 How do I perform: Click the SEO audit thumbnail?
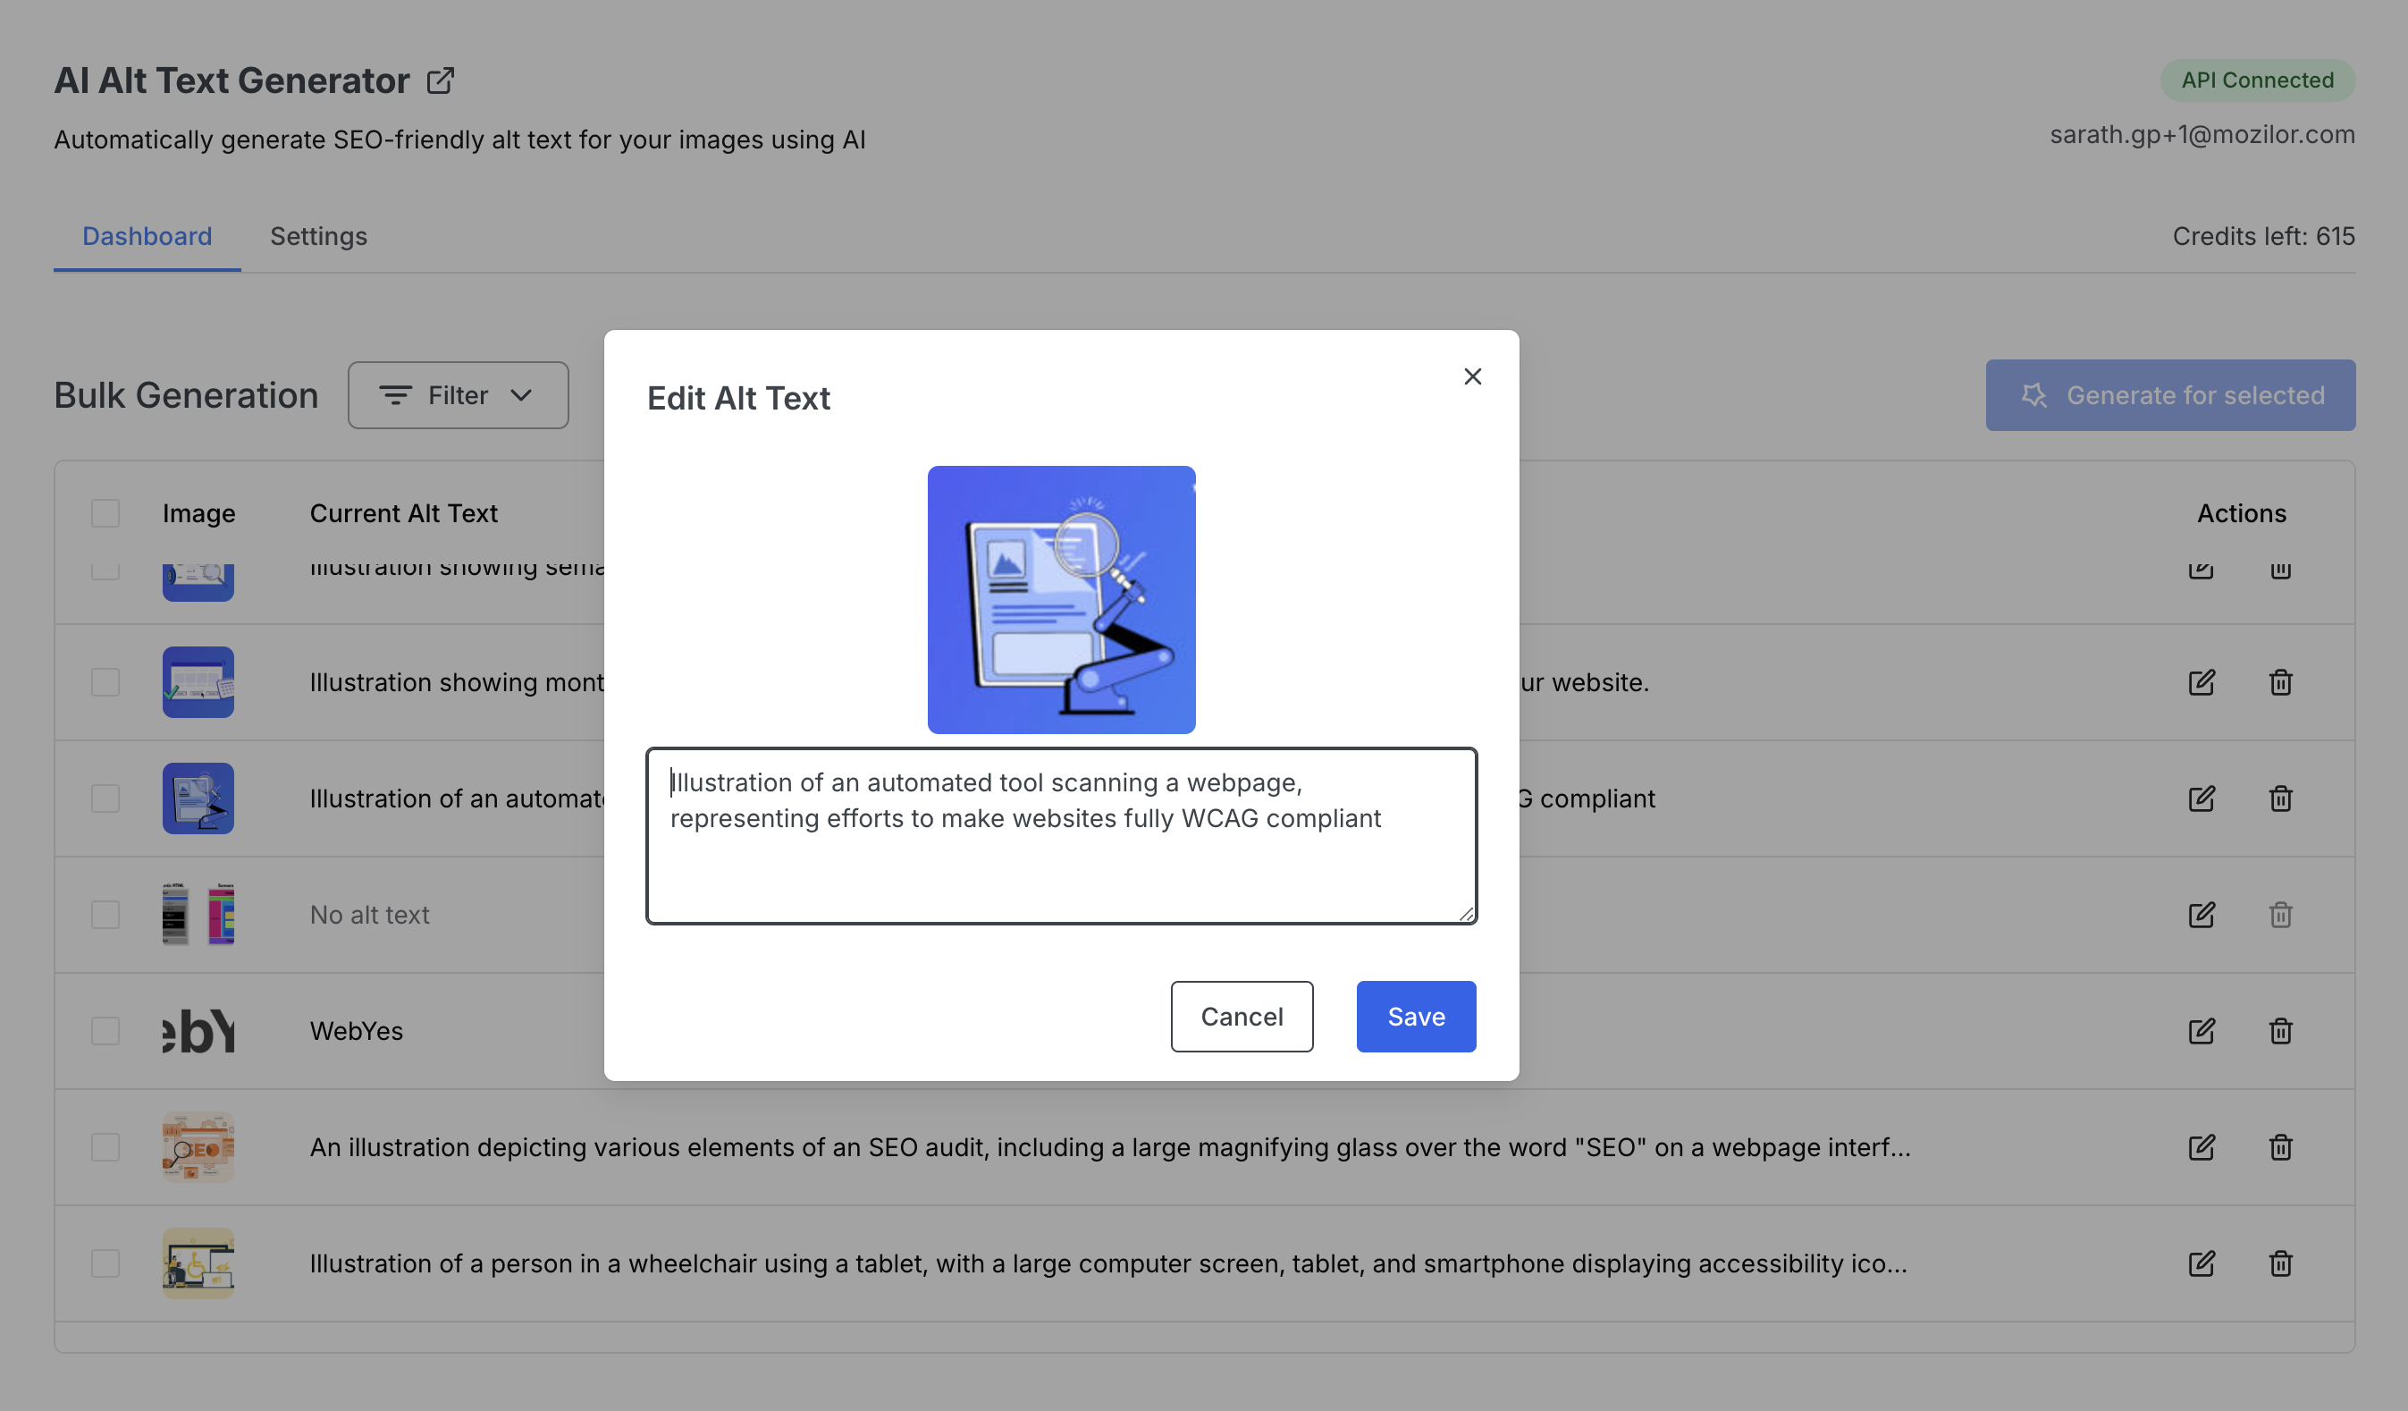(198, 1147)
